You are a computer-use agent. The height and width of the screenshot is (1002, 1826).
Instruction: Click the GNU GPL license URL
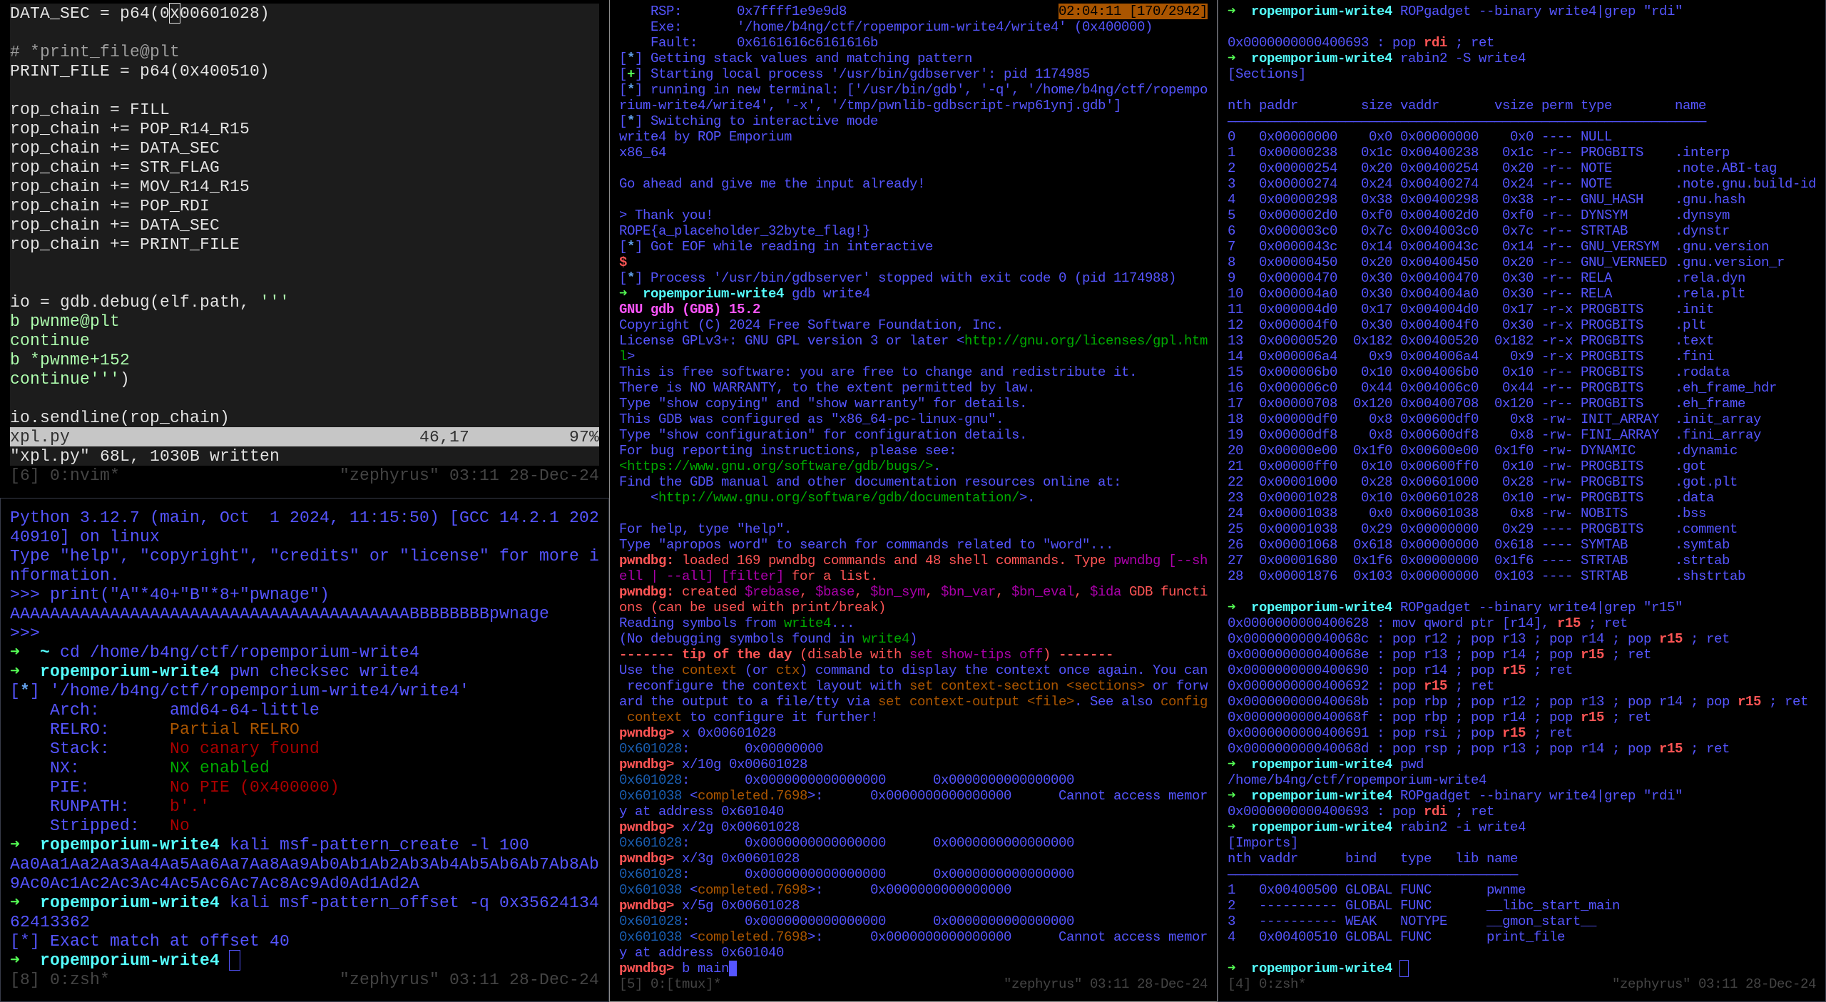1086,340
